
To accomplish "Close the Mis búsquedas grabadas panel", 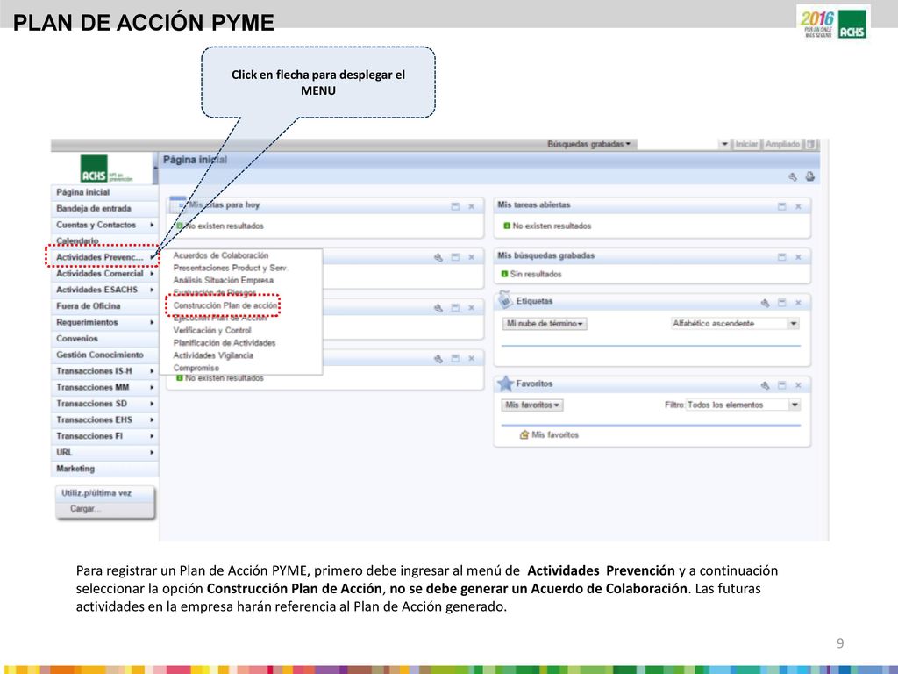I will click(x=798, y=257).
